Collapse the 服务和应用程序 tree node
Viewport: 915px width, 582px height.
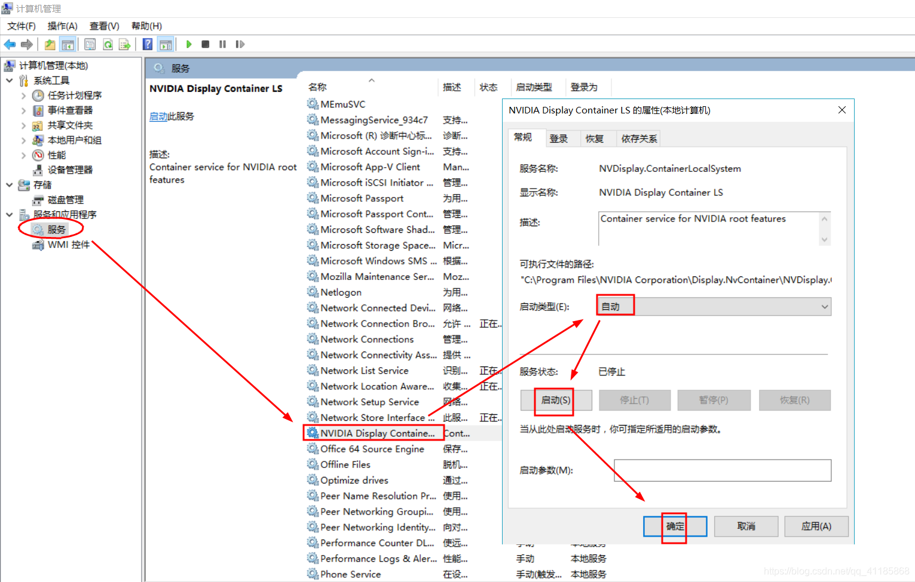(9, 214)
